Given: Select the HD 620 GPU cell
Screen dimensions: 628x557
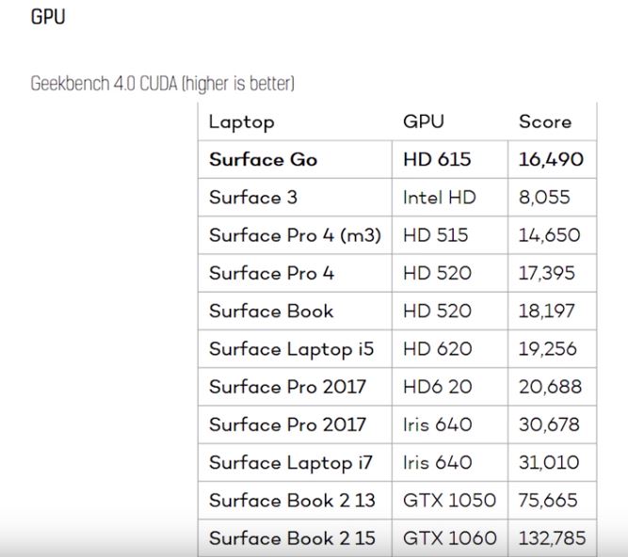Looking at the screenshot, I should click(x=437, y=349).
